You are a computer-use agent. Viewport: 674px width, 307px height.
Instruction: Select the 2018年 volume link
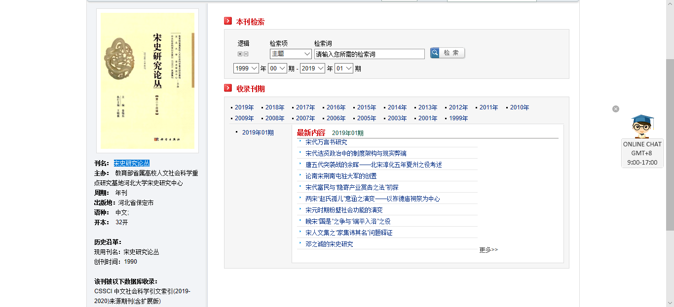pos(275,107)
